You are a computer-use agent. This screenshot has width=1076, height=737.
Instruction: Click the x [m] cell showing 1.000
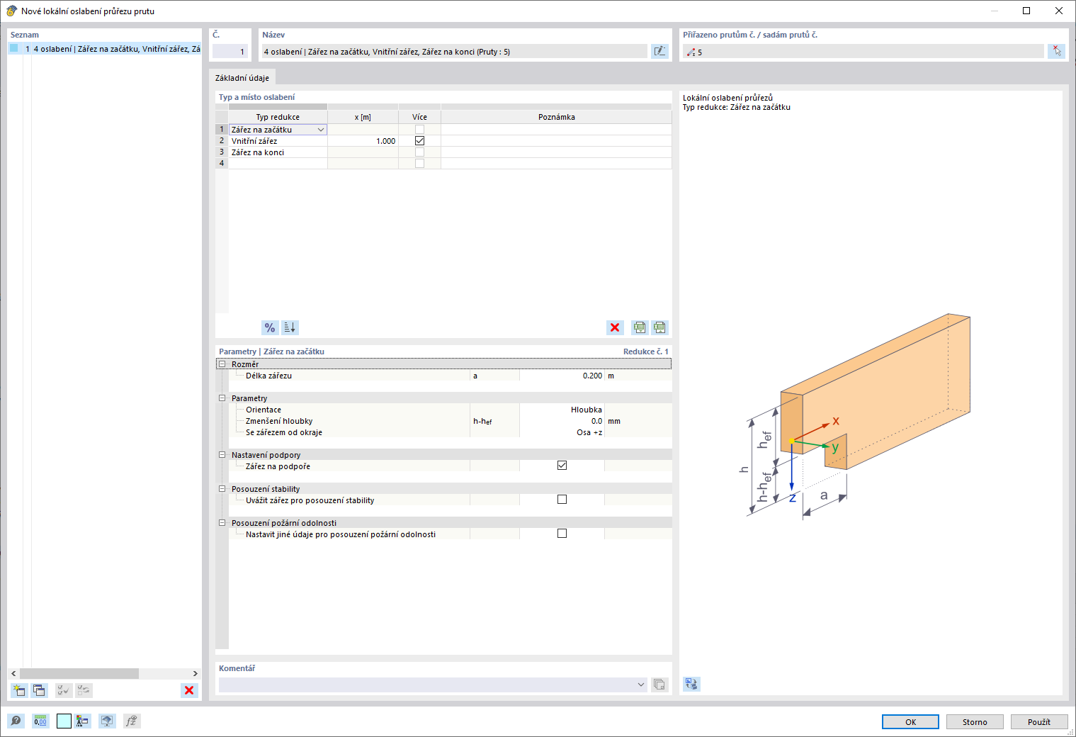click(x=363, y=141)
